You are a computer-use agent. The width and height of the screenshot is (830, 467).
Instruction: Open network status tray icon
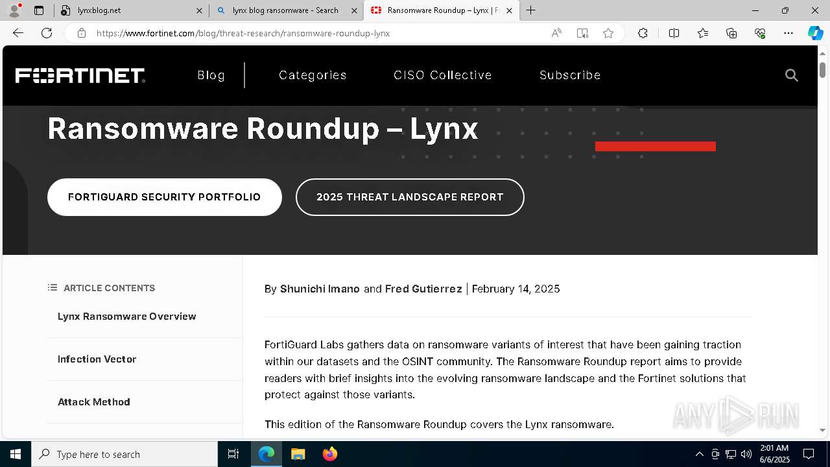point(731,454)
